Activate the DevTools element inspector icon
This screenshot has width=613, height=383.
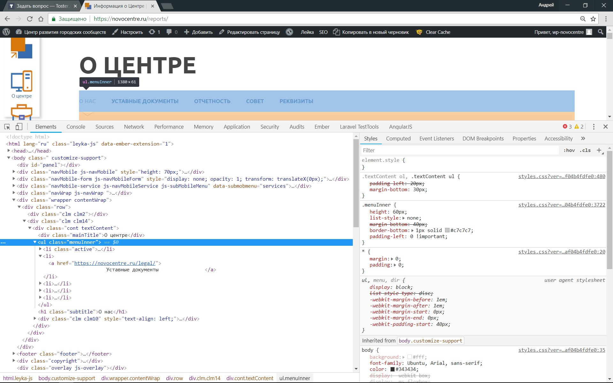point(7,127)
